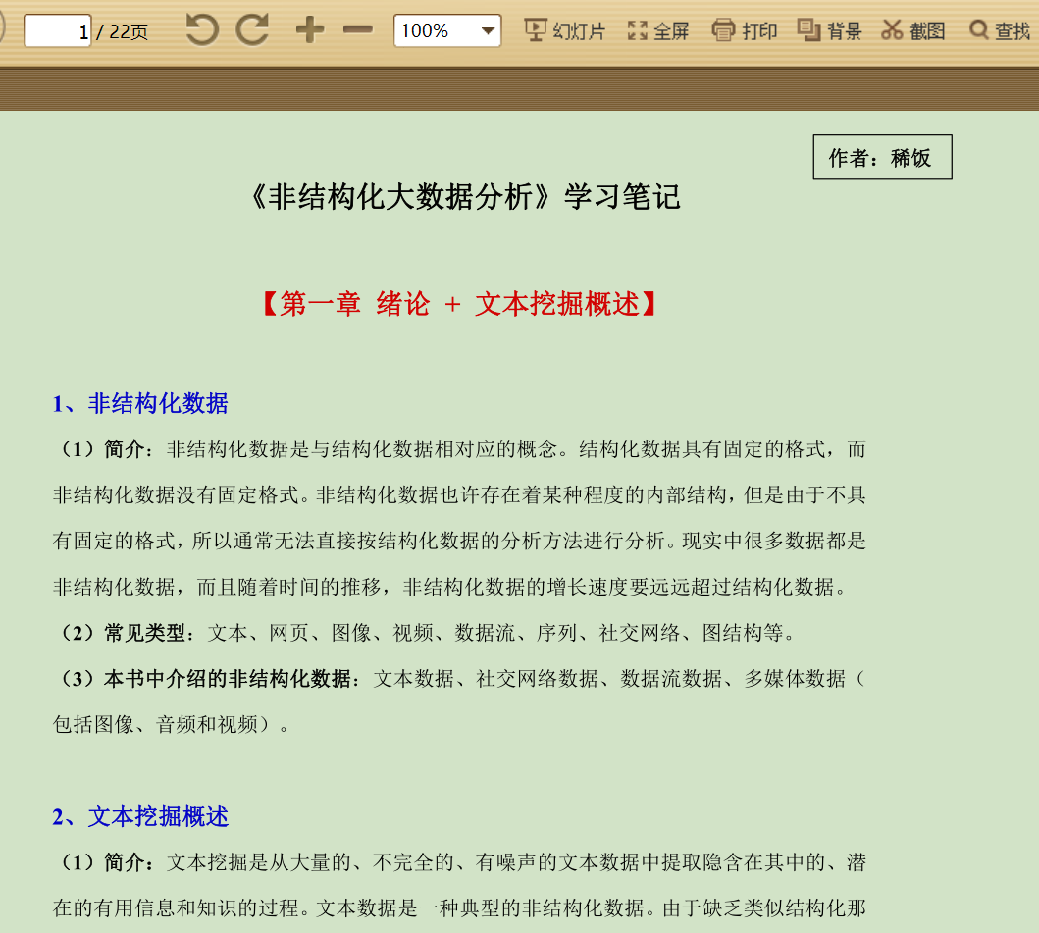Image resolution: width=1039 pixels, height=933 pixels.
Task: Click the author box '作者：稀饭'
Action: point(883,157)
